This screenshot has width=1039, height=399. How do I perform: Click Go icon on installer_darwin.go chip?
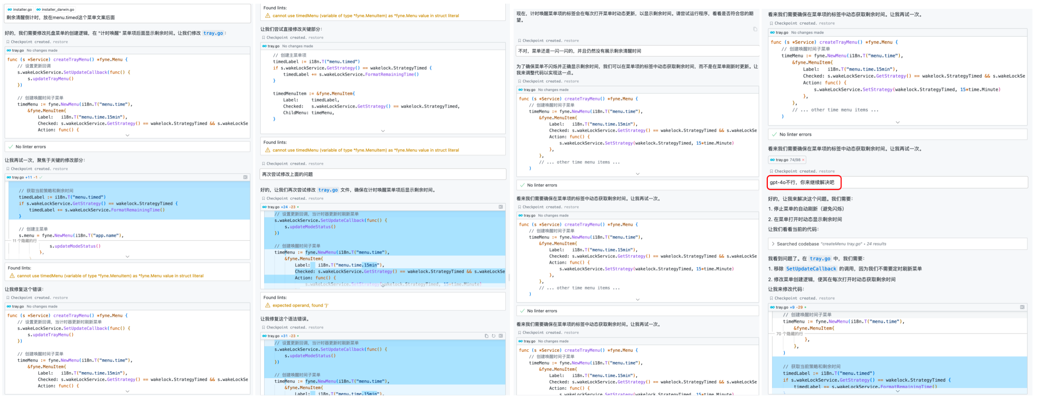[x=38, y=9]
